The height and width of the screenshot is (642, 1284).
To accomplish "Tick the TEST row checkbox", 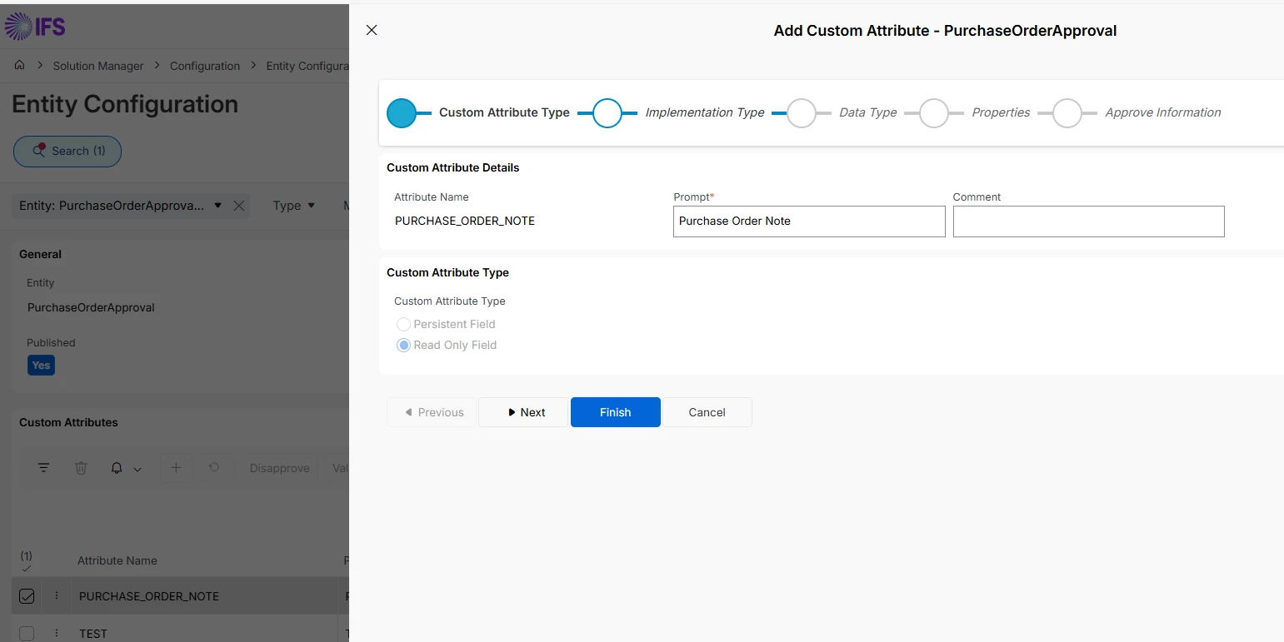I will click(27, 634).
